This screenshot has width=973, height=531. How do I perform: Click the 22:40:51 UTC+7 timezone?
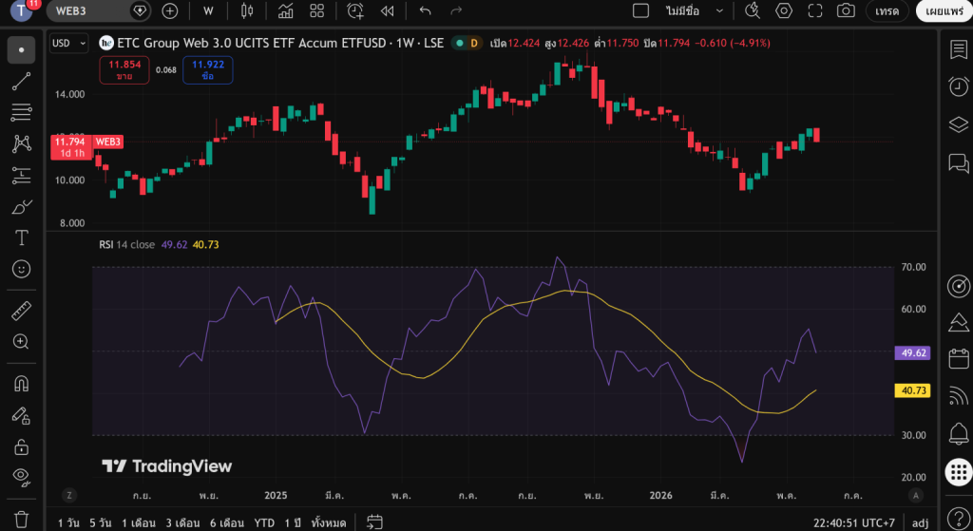(x=855, y=523)
